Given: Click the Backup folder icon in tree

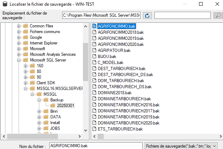Looking at the screenshot, I should coord(46,100).
